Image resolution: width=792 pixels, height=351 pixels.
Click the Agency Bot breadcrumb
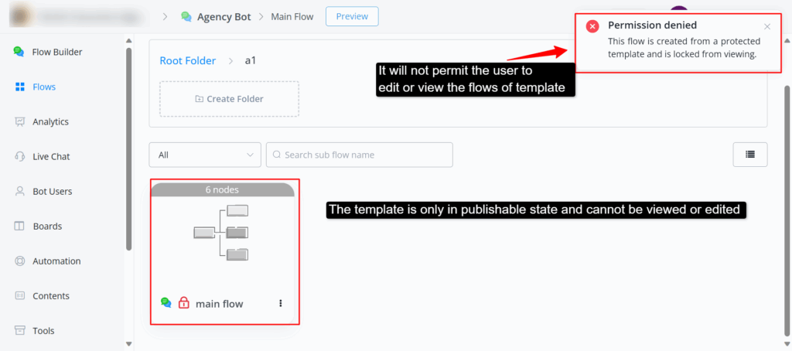[x=224, y=15]
